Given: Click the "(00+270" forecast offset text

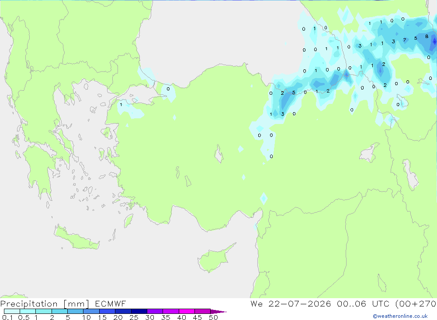Looking at the screenshot, I should (x=416, y=303).
